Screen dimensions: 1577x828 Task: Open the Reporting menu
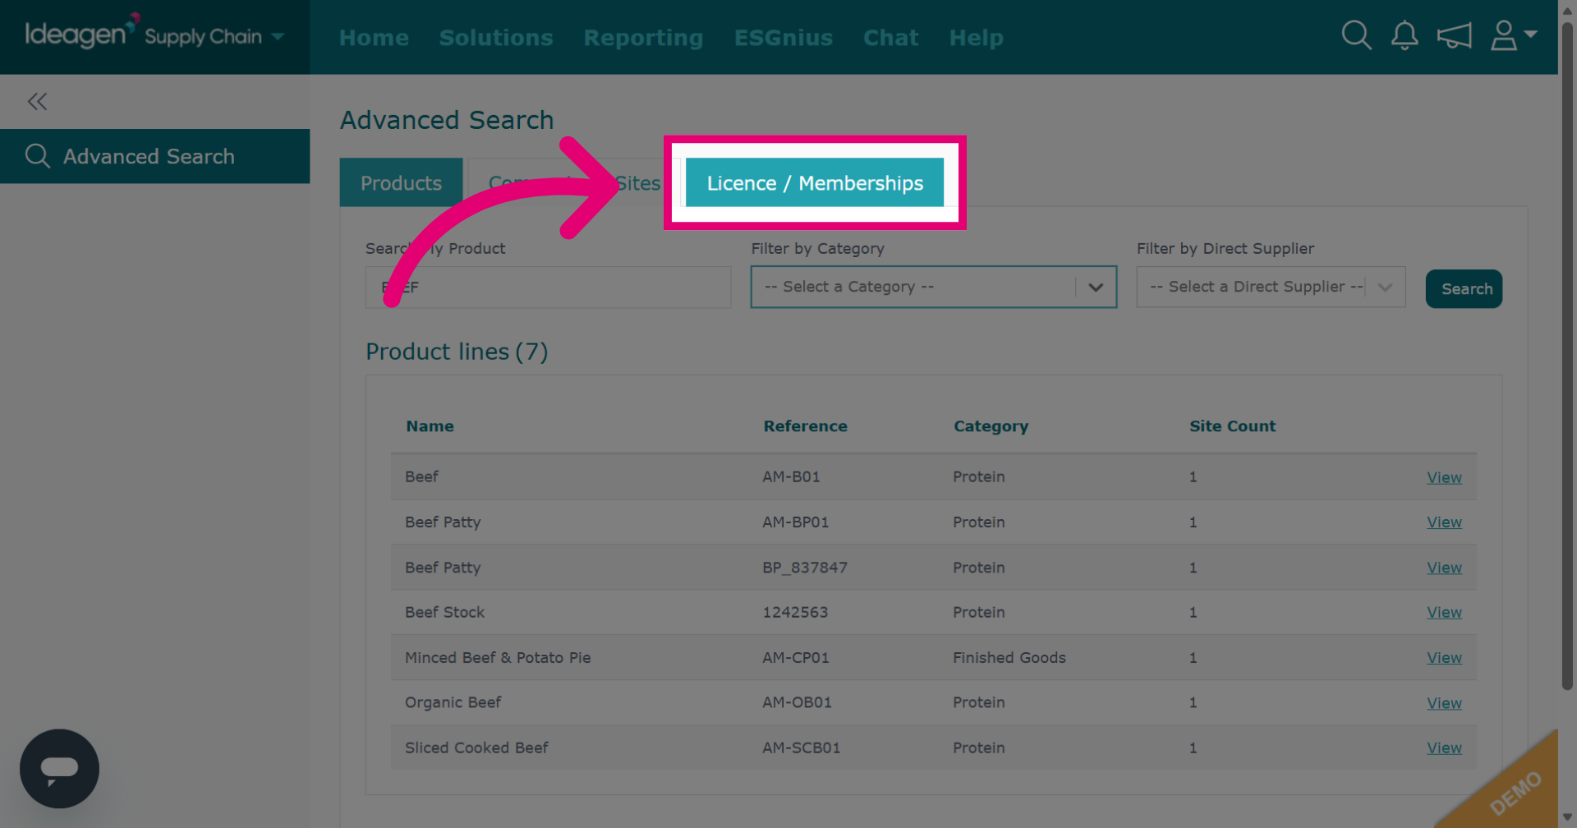(643, 38)
